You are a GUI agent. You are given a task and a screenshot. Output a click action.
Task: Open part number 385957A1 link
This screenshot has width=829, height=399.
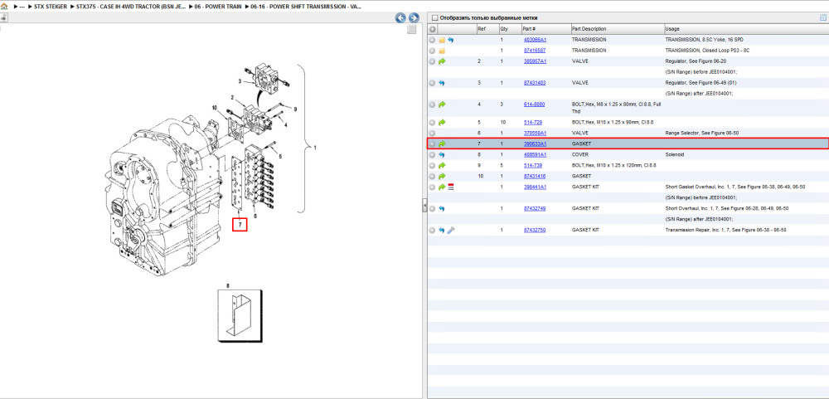pyautogui.click(x=535, y=61)
